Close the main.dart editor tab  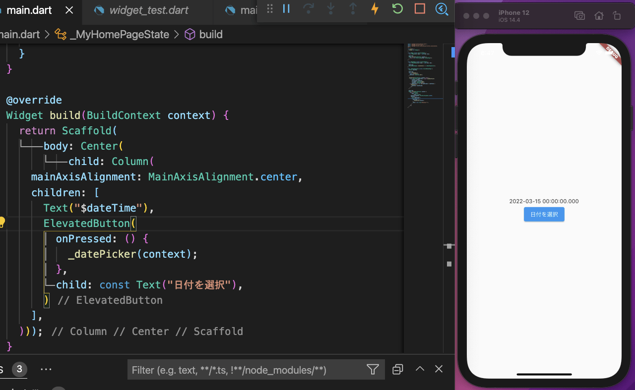[x=69, y=10]
